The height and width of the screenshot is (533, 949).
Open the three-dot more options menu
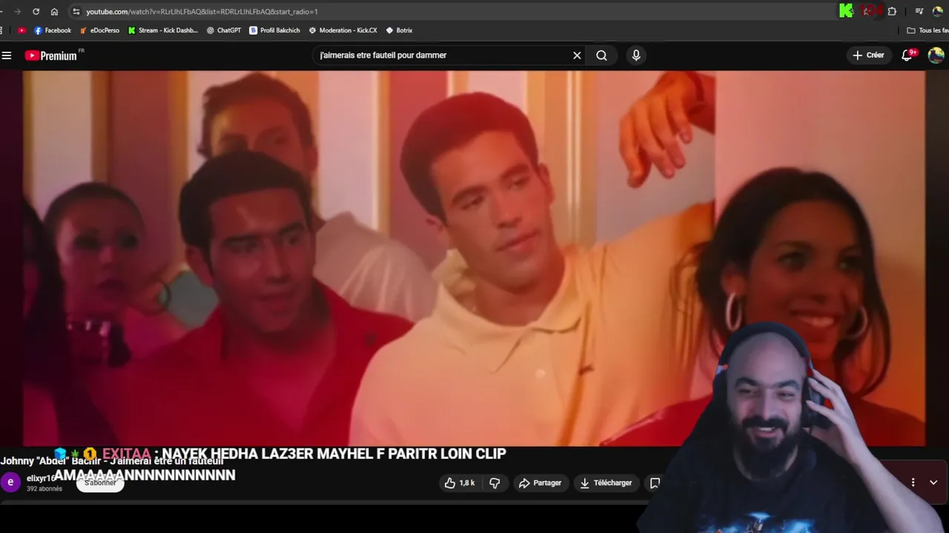pos(913,483)
